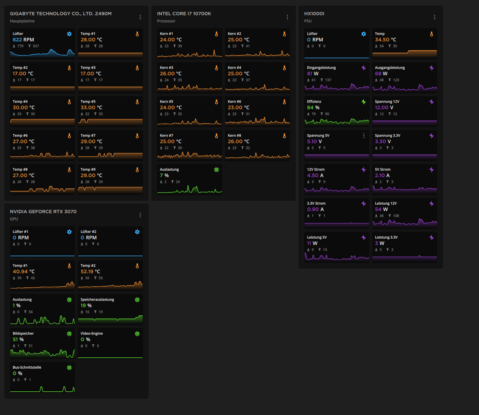Click the Gigabyte Technology Z490M panel title
Screen dimensions: 479x415
pos(60,14)
